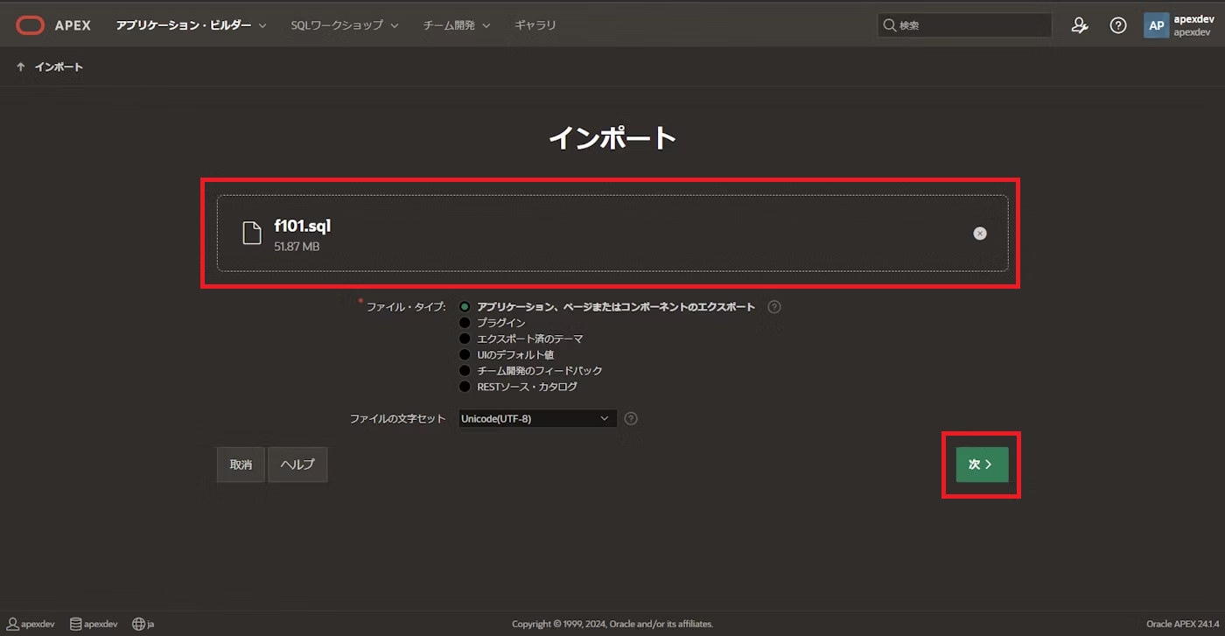Select the UIのデフォルト値 radio option
Image resolution: width=1225 pixels, height=636 pixels.
point(465,354)
